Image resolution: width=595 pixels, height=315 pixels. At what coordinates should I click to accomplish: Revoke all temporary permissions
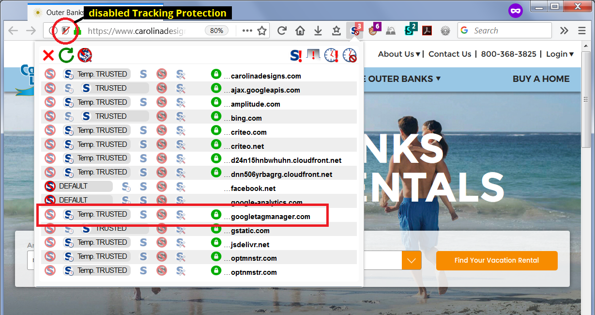pyautogui.click(x=350, y=55)
